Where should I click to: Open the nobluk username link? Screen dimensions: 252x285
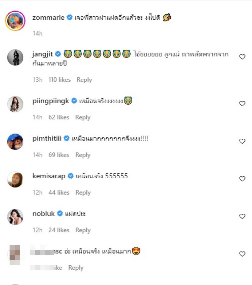coord(43,214)
